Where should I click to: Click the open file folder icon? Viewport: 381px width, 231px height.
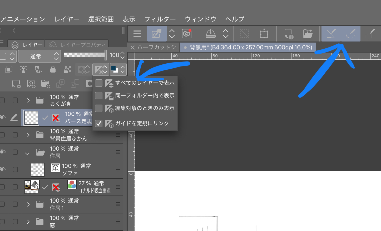pyautogui.click(x=308, y=34)
